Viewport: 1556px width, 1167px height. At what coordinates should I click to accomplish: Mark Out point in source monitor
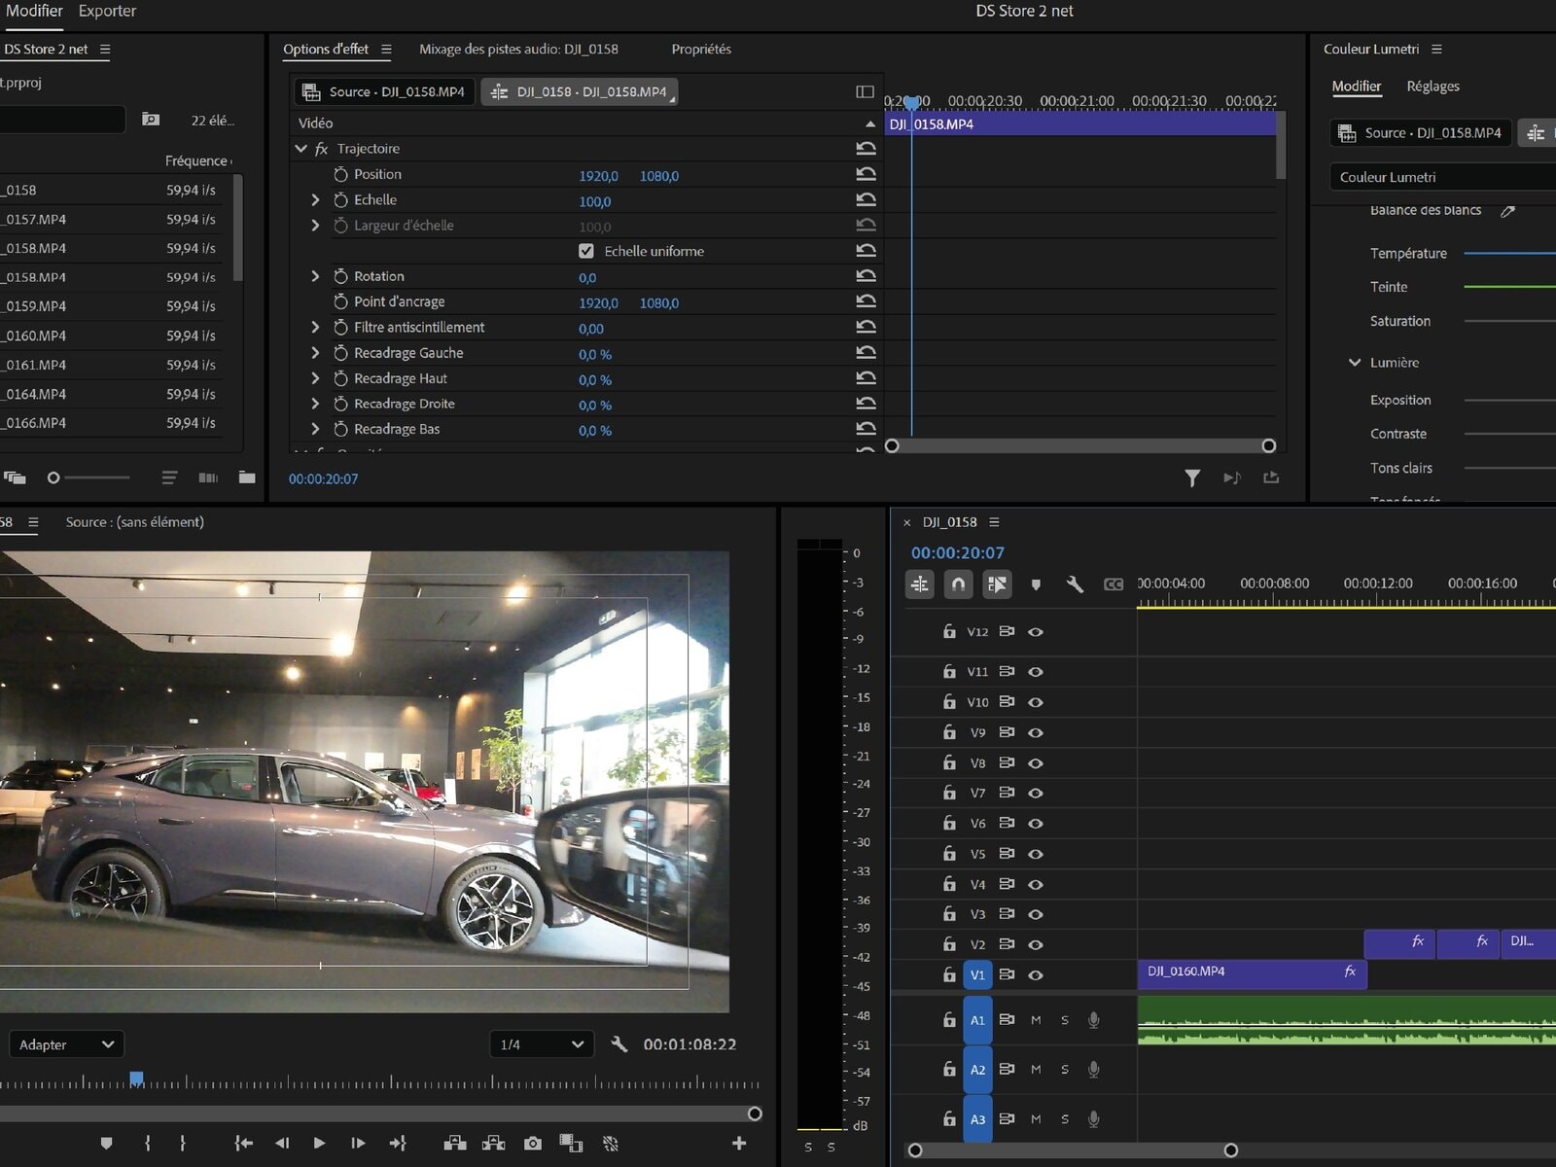pos(183,1144)
